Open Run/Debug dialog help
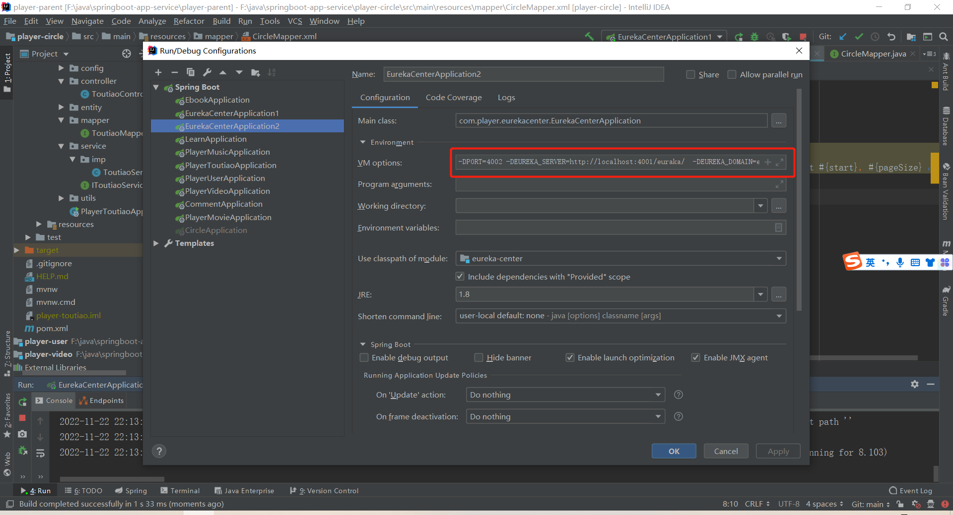The width and height of the screenshot is (953, 515). (159, 451)
